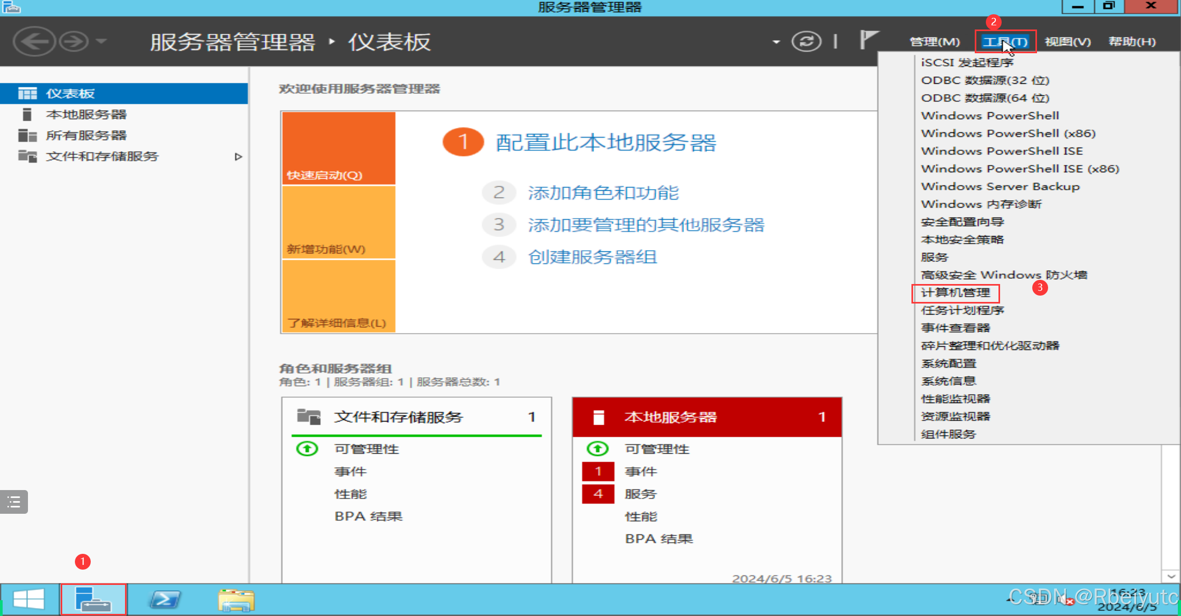This screenshot has width=1181, height=616.
Task: Select 本地服务器 in sidebar
Action: tap(86, 114)
